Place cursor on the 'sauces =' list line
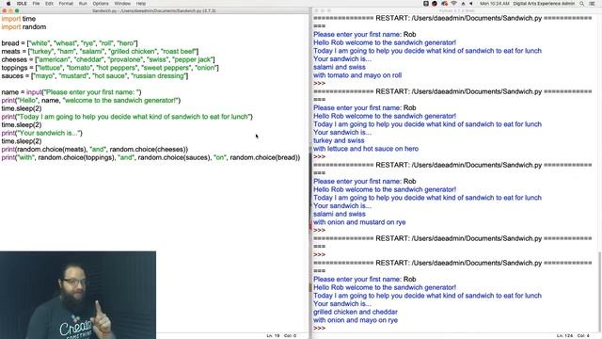Image resolution: width=602 pixels, height=339 pixels. pyautogui.click(x=95, y=75)
